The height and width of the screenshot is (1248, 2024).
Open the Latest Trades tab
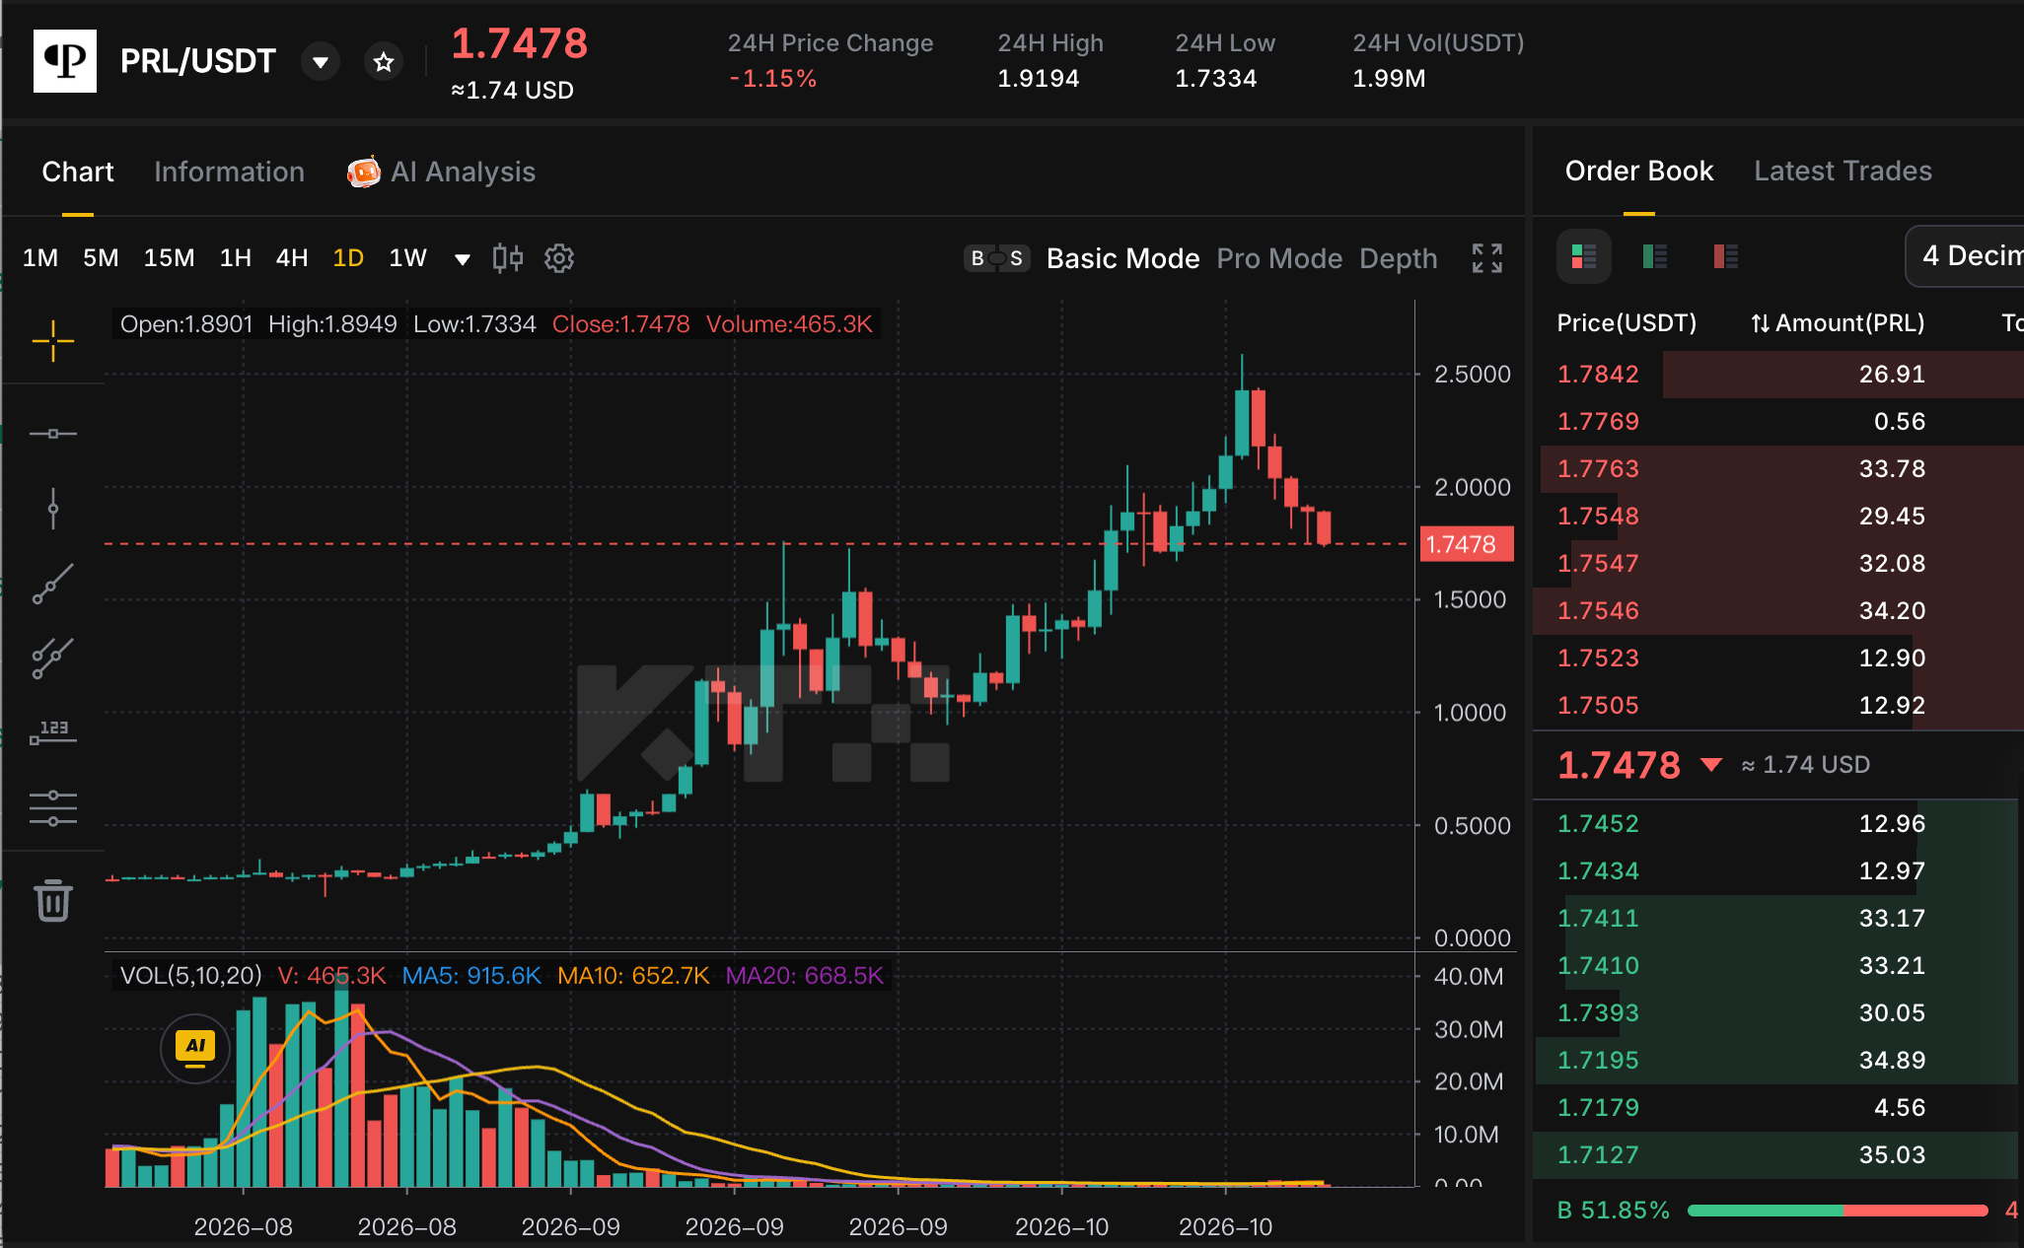point(1843,171)
